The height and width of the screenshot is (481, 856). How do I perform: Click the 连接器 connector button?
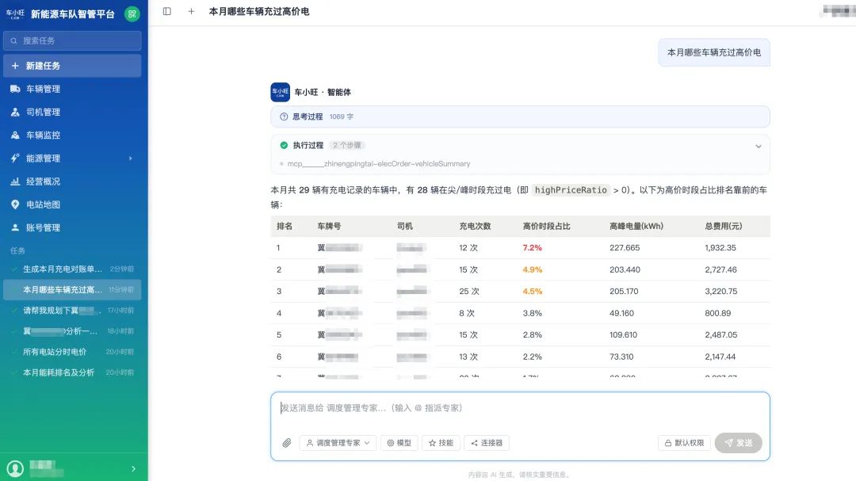(x=487, y=443)
